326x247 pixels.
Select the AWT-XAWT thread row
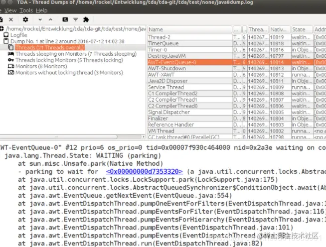tap(237, 75)
